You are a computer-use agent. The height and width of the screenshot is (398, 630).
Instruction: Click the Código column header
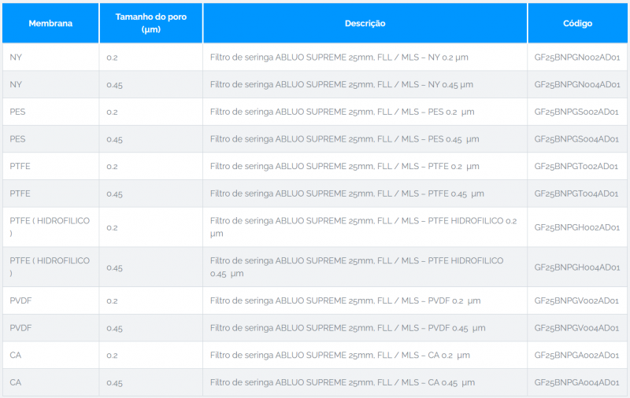(577, 24)
